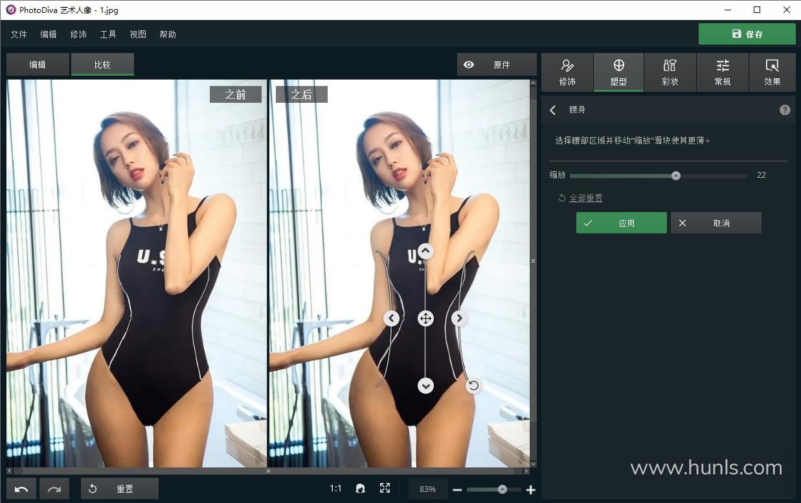Open the 常规 general adjustments tab
The width and height of the screenshot is (801, 503).
click(x=723, y=72)
